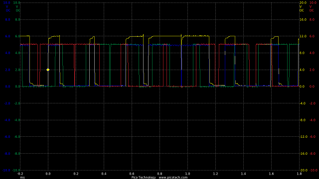This screenshot has height=179, width=319.
Task: Click the 1.8 time axis label
Action: pos(299,174)
